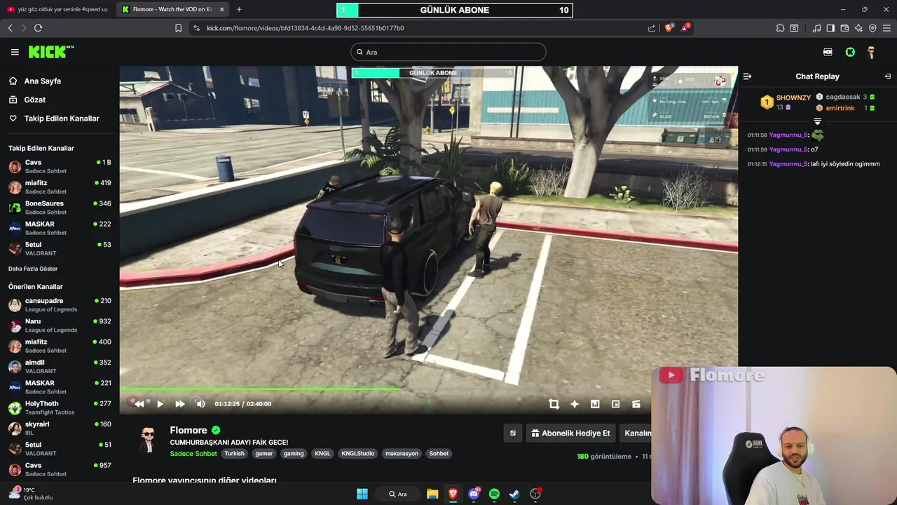Expand Daha Fazla Göster channels list
Image resolution: width=897 pixels, height=505 pixels.
[33, 269]
